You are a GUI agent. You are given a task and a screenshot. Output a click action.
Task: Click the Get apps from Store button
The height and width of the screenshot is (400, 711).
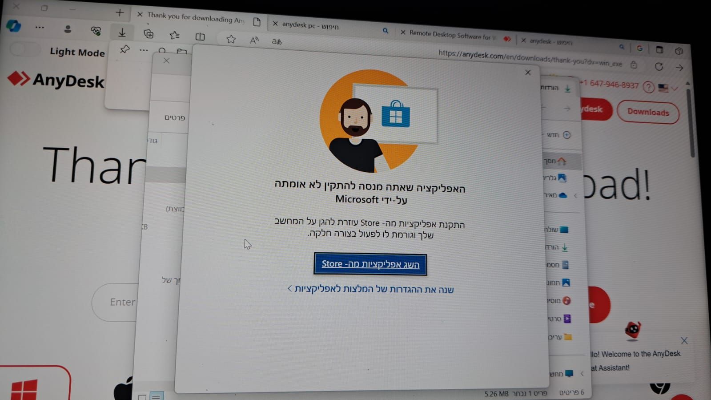[x=370, y=264]
